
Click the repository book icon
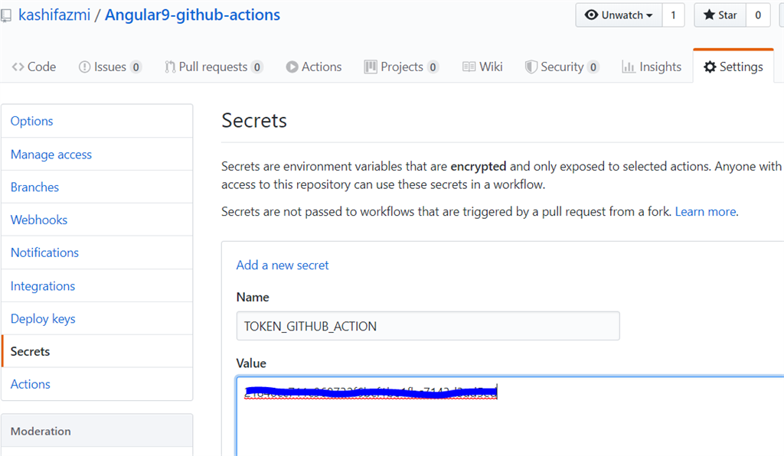point(6,15)
